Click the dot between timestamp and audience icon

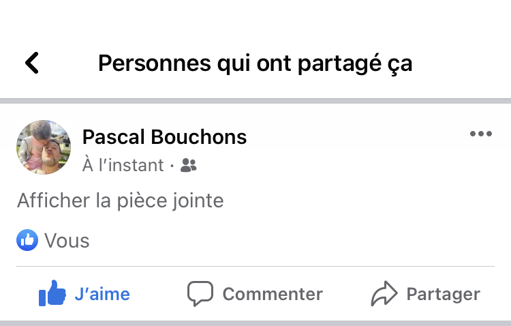(x=173, y=165)
